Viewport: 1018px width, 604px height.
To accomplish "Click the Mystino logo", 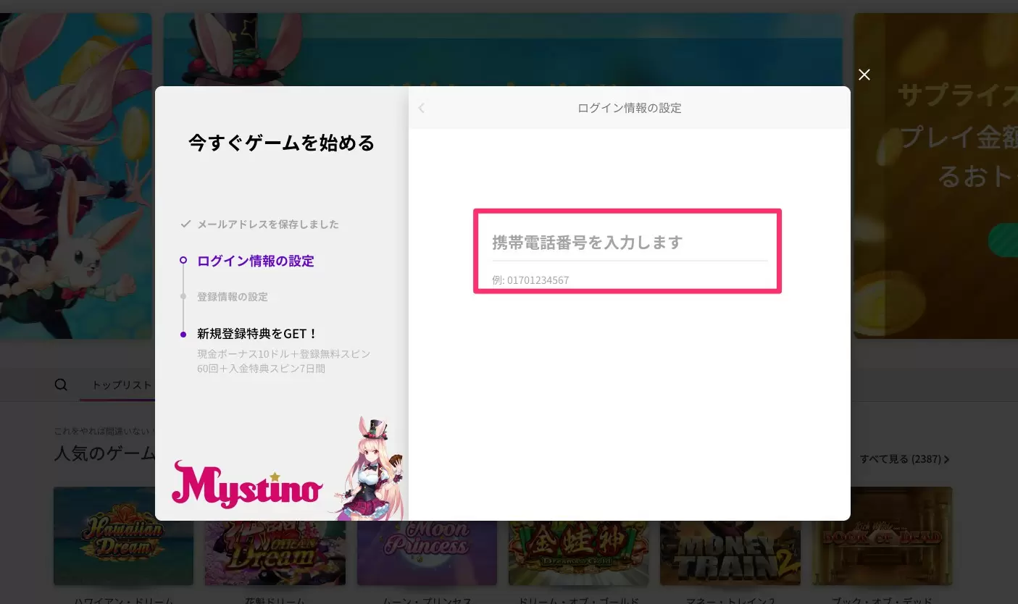I will point(246,485).
